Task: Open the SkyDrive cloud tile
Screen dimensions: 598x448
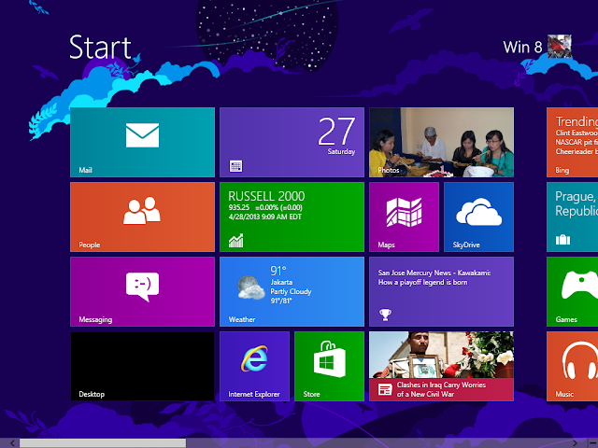Action: tap(478, 217)
